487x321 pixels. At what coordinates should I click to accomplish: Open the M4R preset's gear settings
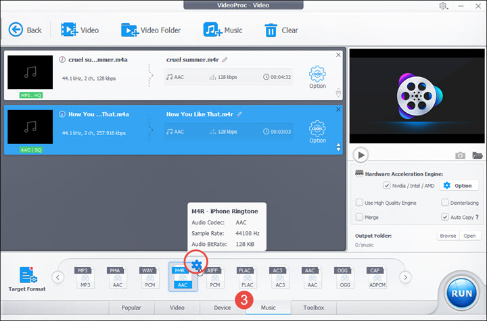point(196,265)
